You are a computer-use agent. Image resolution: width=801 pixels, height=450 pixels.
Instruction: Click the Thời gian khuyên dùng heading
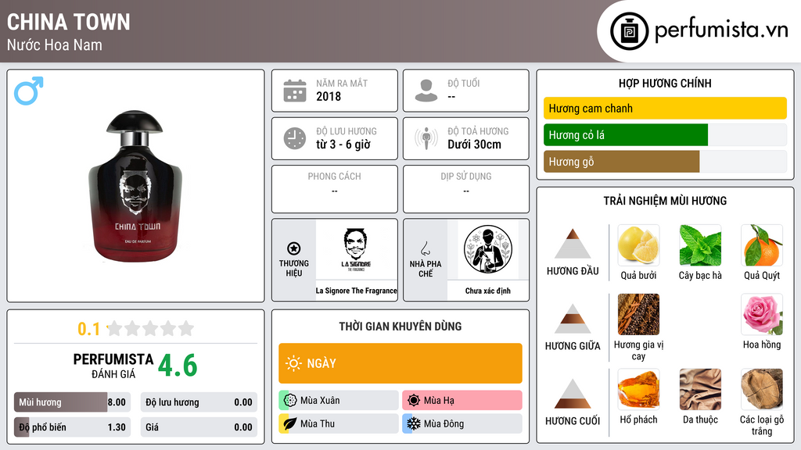(400, 326)
